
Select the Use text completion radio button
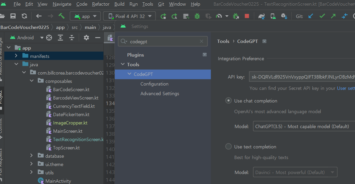(229, 146)
